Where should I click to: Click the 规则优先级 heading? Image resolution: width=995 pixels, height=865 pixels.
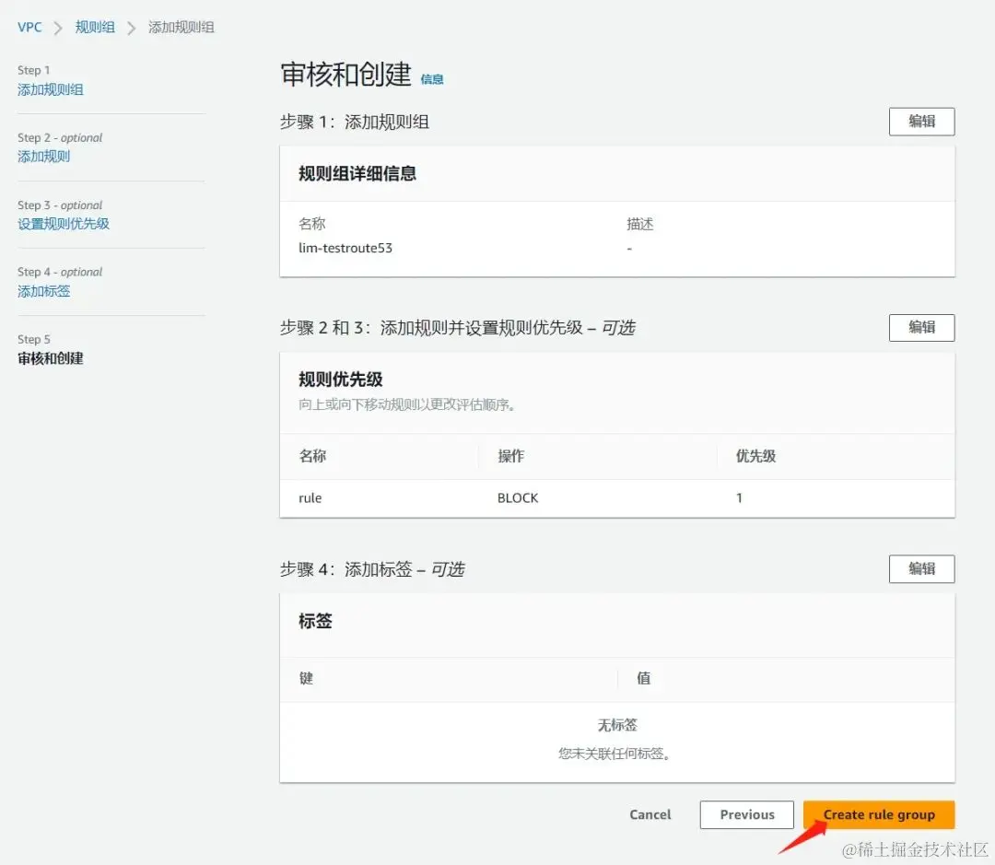tap(341, 380)
